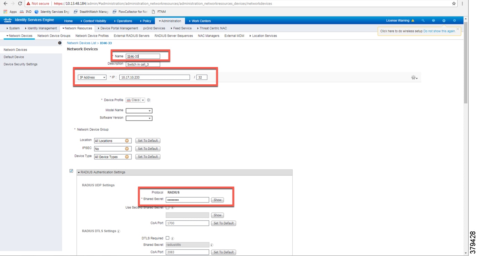The height and width of the screenshot is (256, 477).
Task: Select Device Security Settings in the sidebar
Action: (x=20, y=64)
